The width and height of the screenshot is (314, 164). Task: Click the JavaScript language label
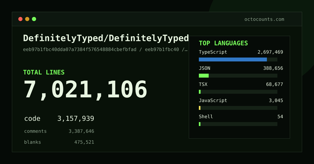tap(213, 100)
